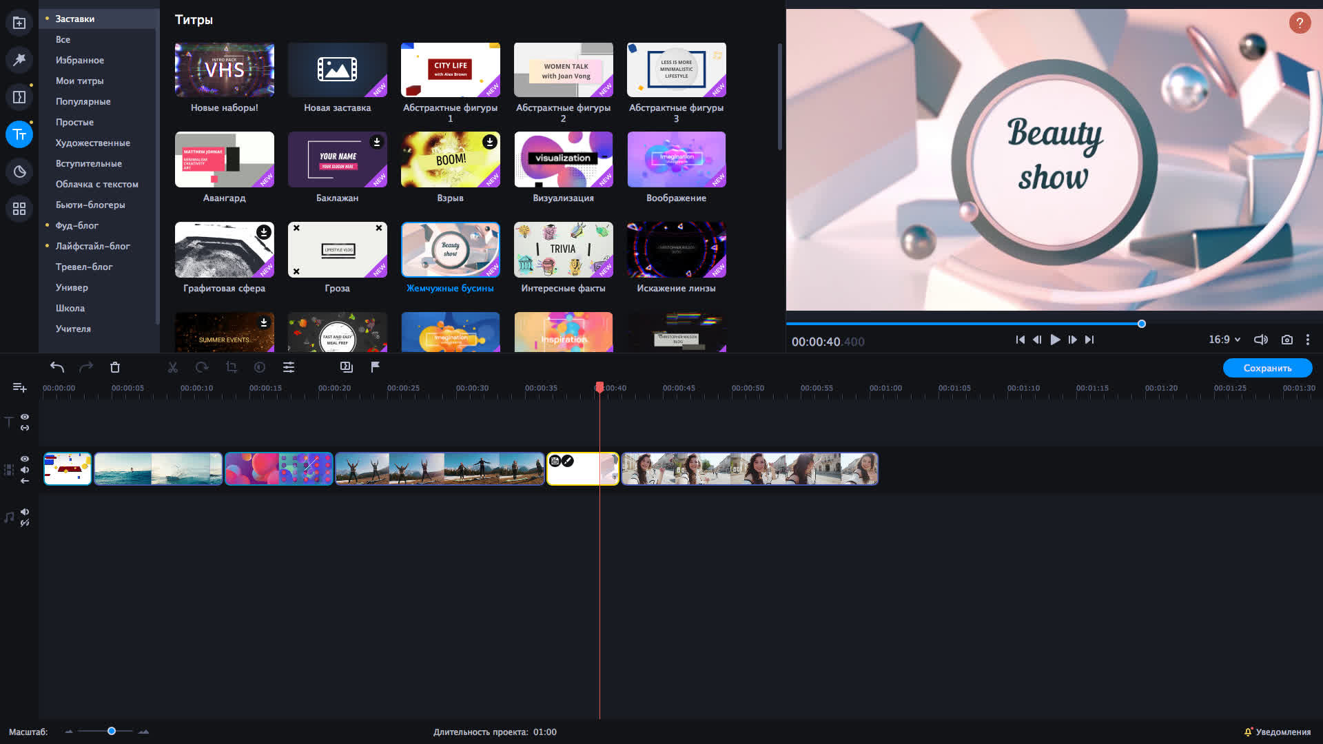Click the Undo arrow in timeline toolbar

pyautogui.click(x=57, y=368)
